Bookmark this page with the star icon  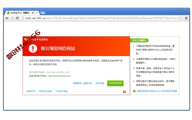click(x=181, y=18)
